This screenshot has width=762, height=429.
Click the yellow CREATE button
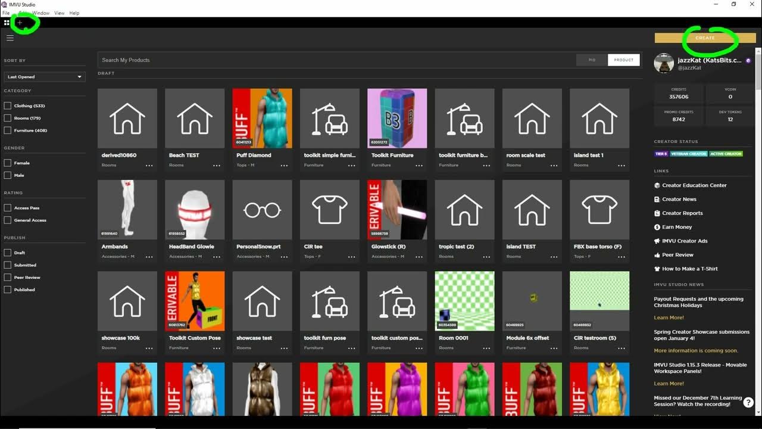click(x=705, y=38)
